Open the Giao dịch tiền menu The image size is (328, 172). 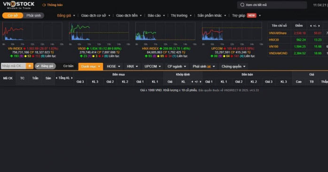click(x=129, y=15)
